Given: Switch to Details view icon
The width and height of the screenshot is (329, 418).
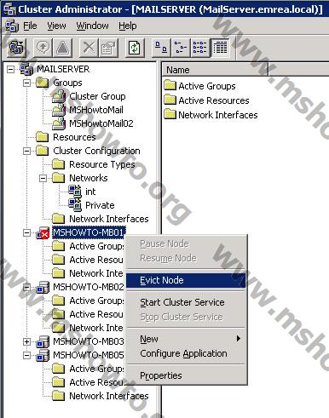Looking at the screenshot, I should click(220, 48).
